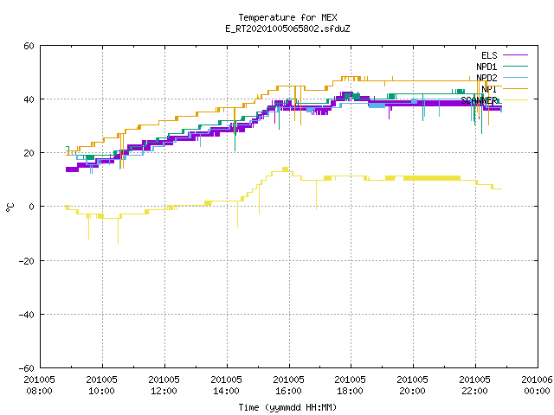Click the ELS legend label

(x=489, y=55)
